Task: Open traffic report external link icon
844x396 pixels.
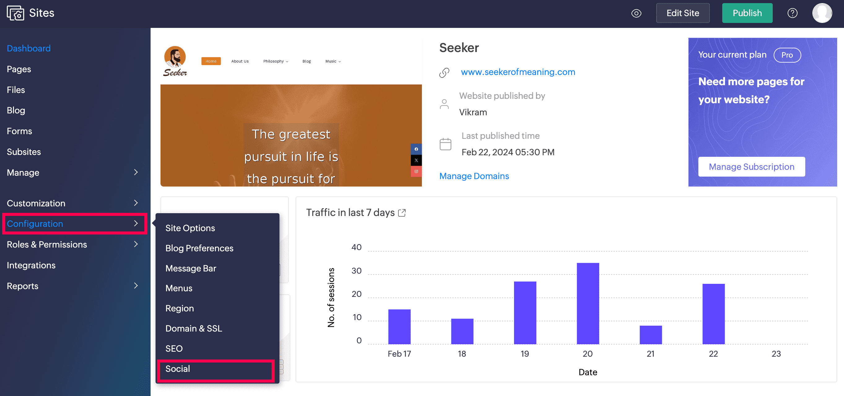Action: click(x=402, y=213)
